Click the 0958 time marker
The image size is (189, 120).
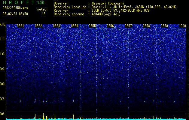click(146, 26)
